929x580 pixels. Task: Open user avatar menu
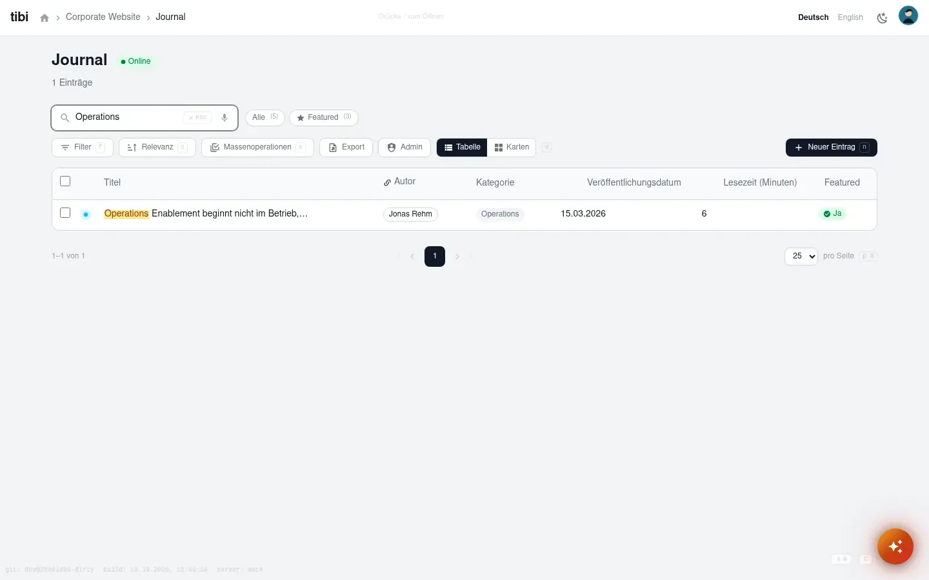pos(908,15)
